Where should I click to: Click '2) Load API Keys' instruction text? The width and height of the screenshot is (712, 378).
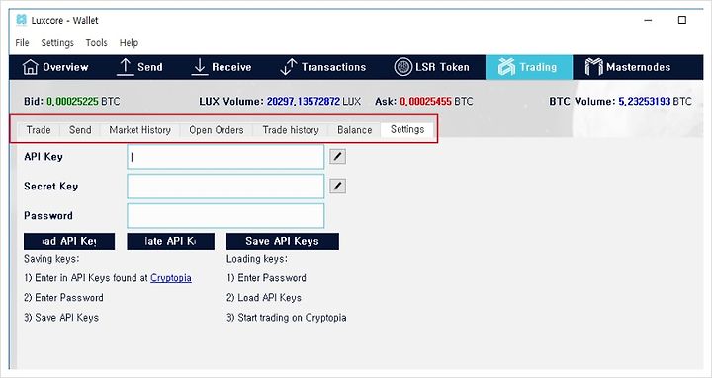tap(264, 298)
